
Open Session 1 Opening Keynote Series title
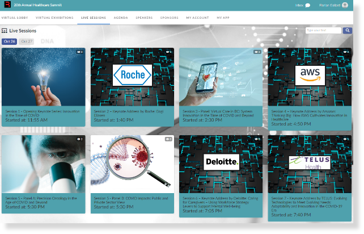click(43, 113)
